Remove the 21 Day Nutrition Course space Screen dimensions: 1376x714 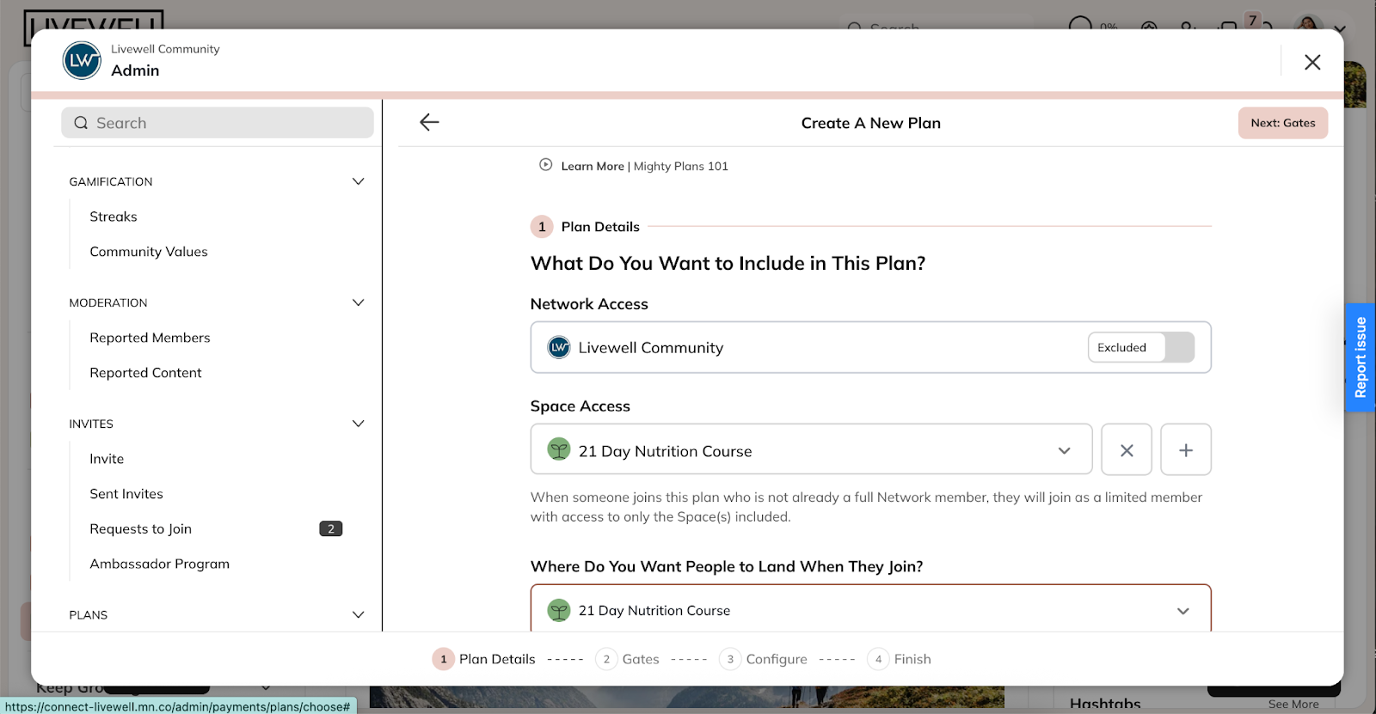(1127, 449)
